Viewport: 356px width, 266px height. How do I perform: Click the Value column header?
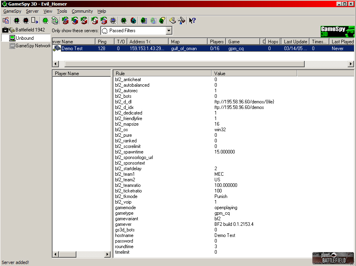point(254,73)
